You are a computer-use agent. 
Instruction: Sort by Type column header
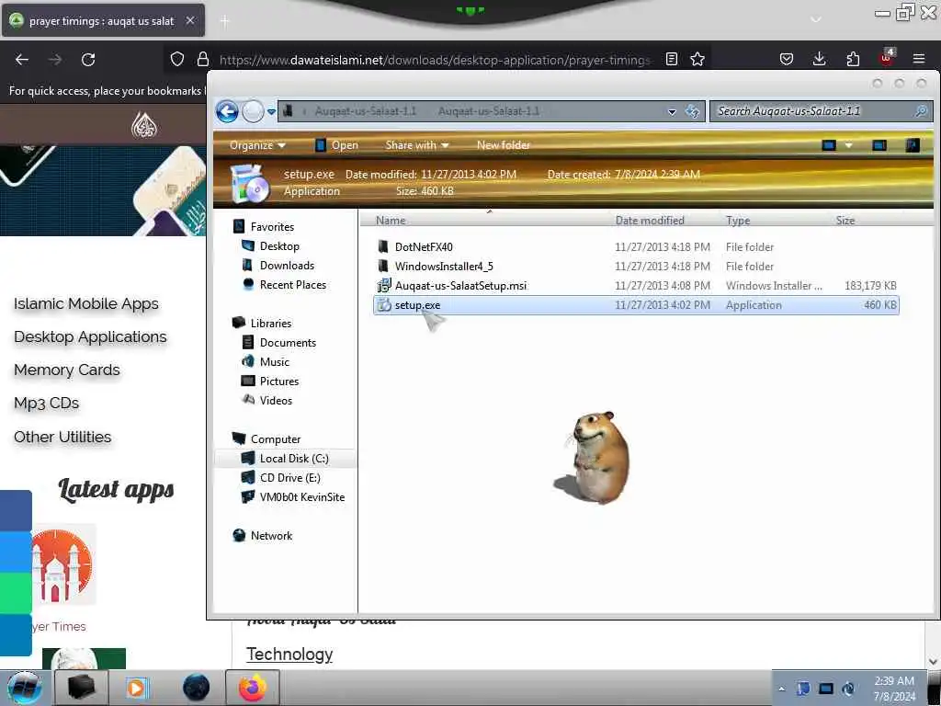click(738, 221)
